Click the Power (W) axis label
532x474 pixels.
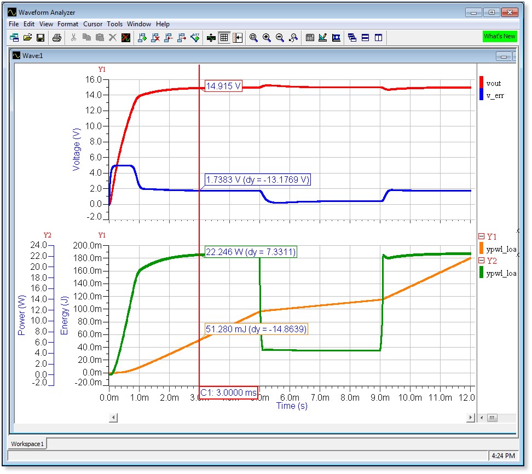tap(21, 315)
